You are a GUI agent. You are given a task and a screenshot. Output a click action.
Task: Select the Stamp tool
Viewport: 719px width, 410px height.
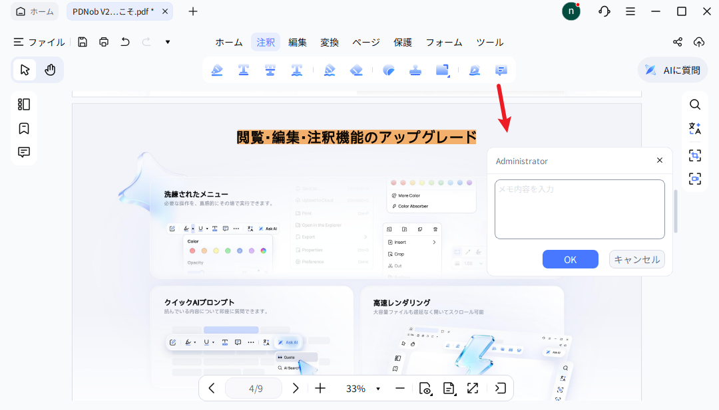point(415,70)
